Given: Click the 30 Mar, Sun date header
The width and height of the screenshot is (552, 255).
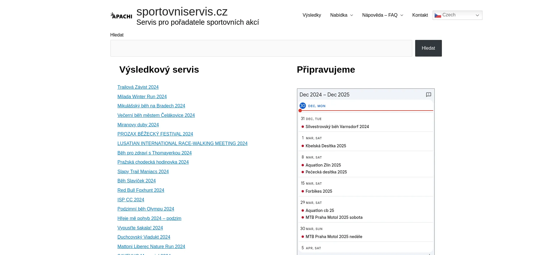Looking at the screenshot, I should [311, 229].
